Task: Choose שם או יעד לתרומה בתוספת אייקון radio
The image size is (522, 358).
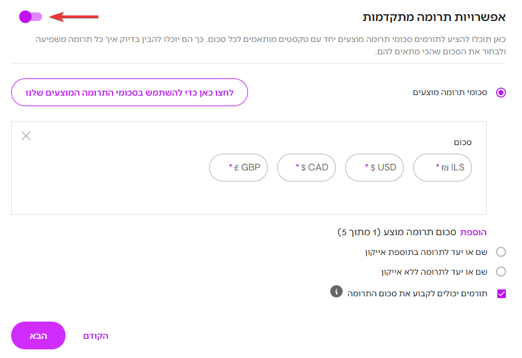Action: (x=501, y=252)
